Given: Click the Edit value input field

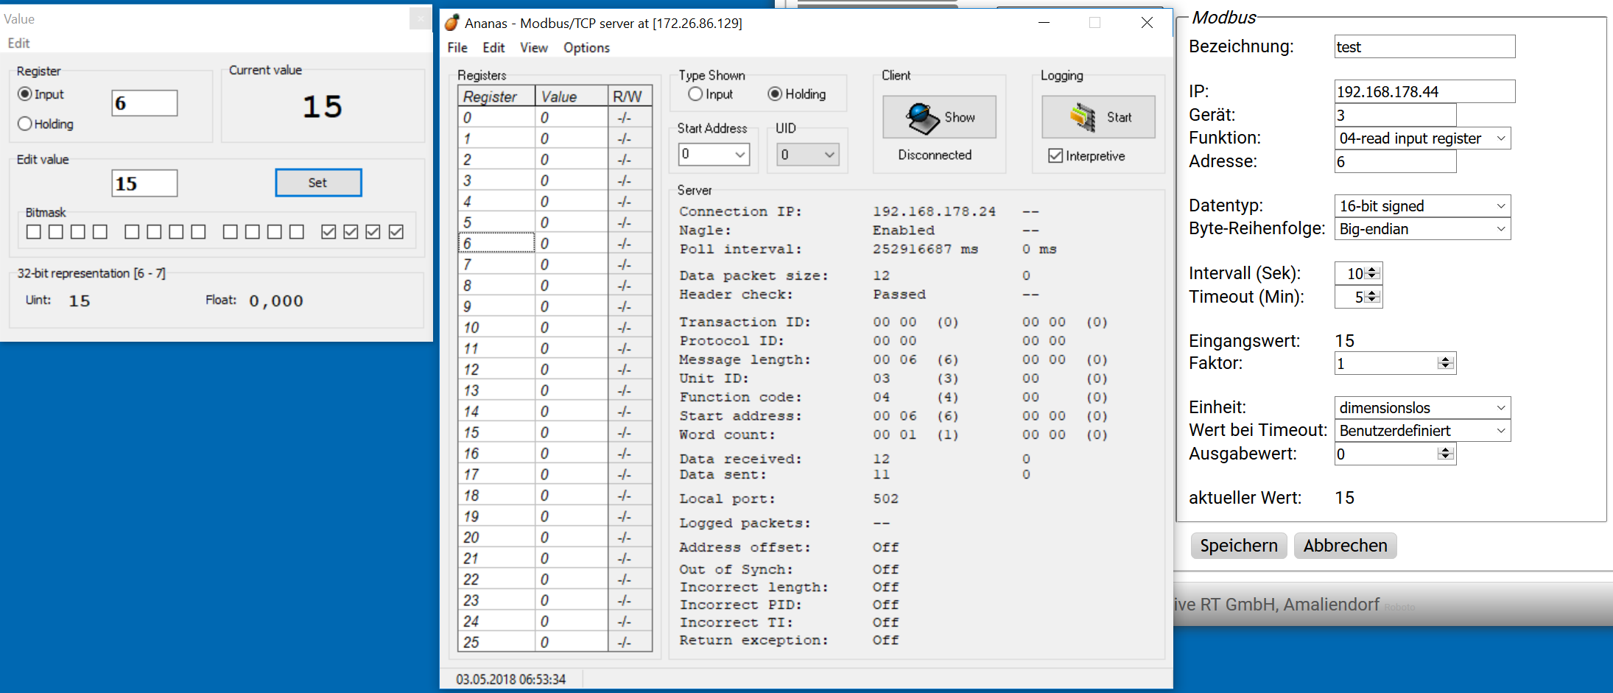Looking at the screenshot, I should coord(144,183).
